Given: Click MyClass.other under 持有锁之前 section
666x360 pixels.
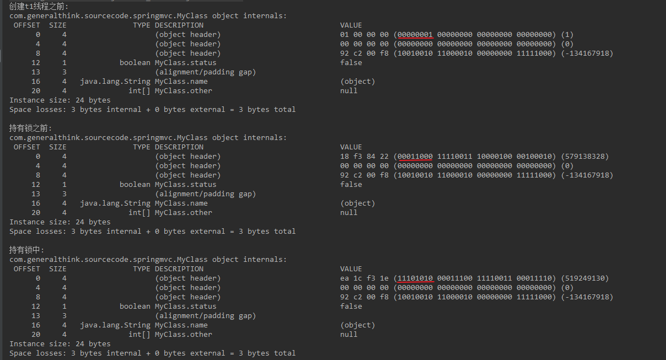Looking at the screenshot, I should [183, 213].
